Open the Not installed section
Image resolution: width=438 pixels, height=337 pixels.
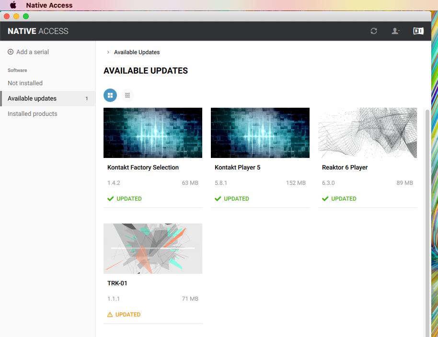[x=25, y=83]
